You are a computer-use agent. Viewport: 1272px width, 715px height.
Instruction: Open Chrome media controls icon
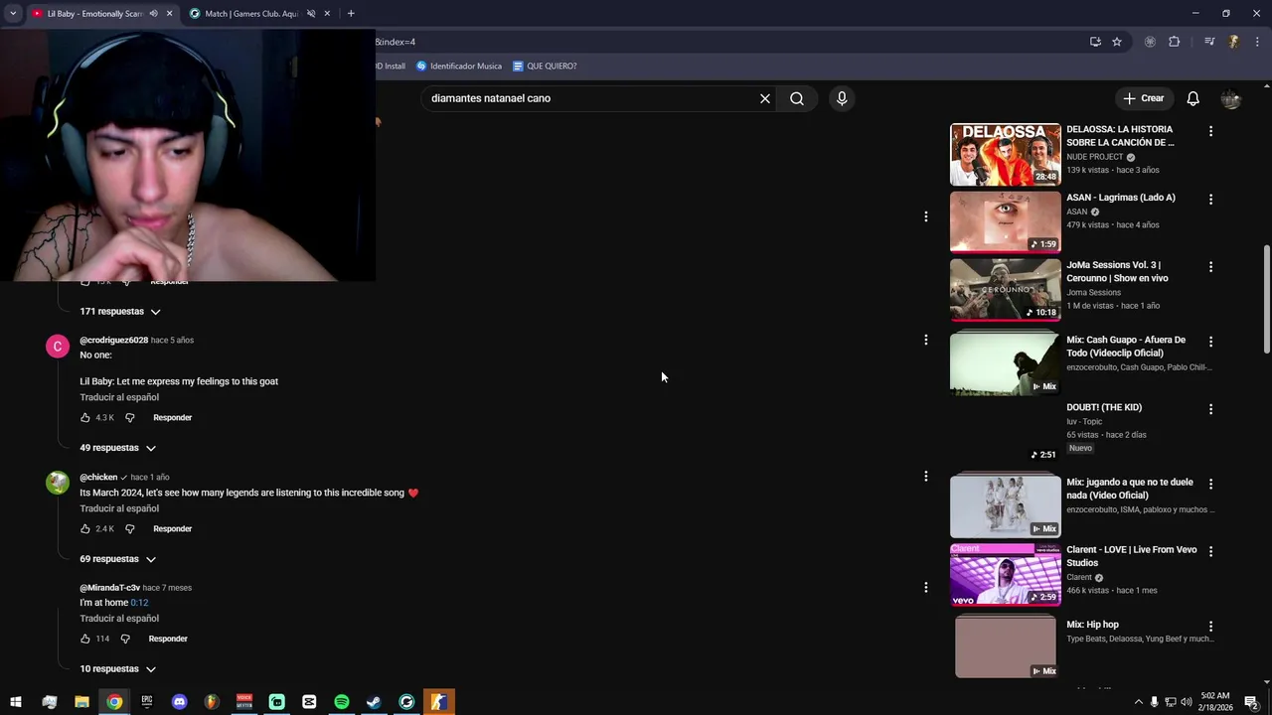1209,42
